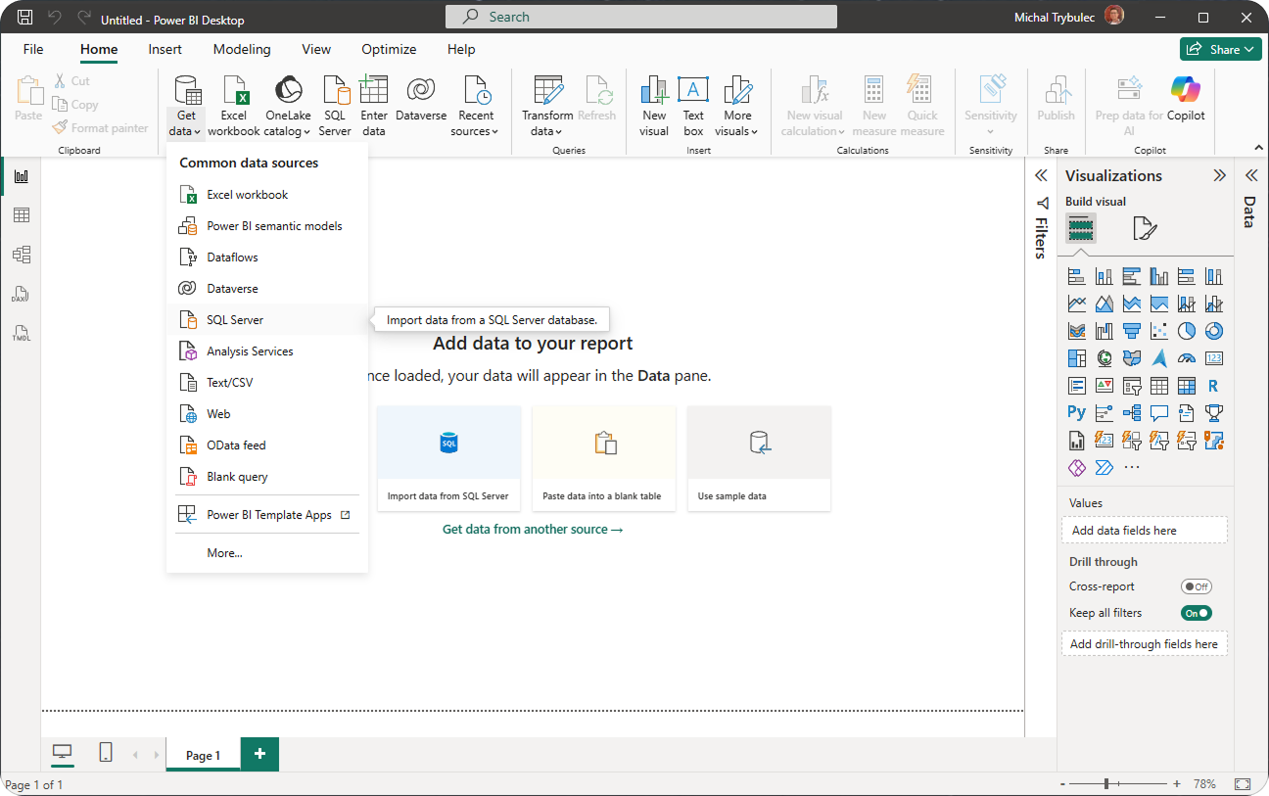This screenshot has width=1269, height=796.
Task: Adjust the zoom slider in status bar
Action: pos(1106,783)
